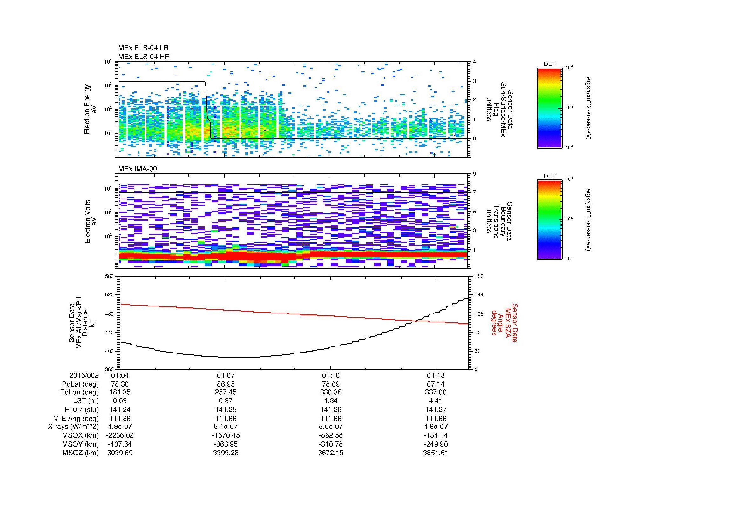Click the 'MEx ELS-04 LR' plot title
The image size is (743, 525).
point(143,48)
